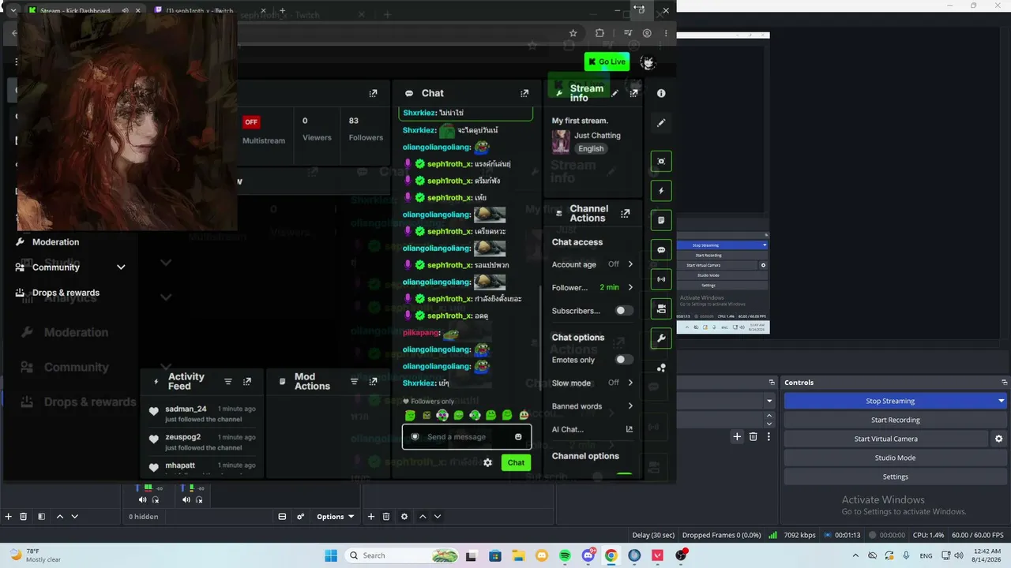Open the OBS transition type dropdown
Image resolution: width=1011 pixels, height=568 pixels.
point(769,401)
